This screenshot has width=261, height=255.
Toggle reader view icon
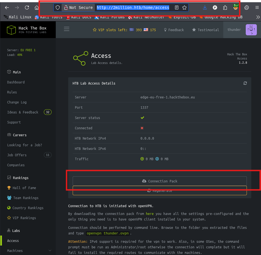click(177, 8)
